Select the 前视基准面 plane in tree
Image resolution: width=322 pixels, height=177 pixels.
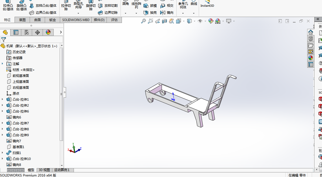pyautogui.click(x=18, y=76)
